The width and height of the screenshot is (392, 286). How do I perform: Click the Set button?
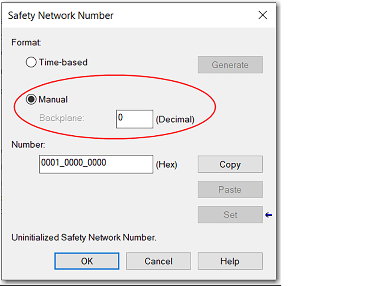click(x=230, y=215)
